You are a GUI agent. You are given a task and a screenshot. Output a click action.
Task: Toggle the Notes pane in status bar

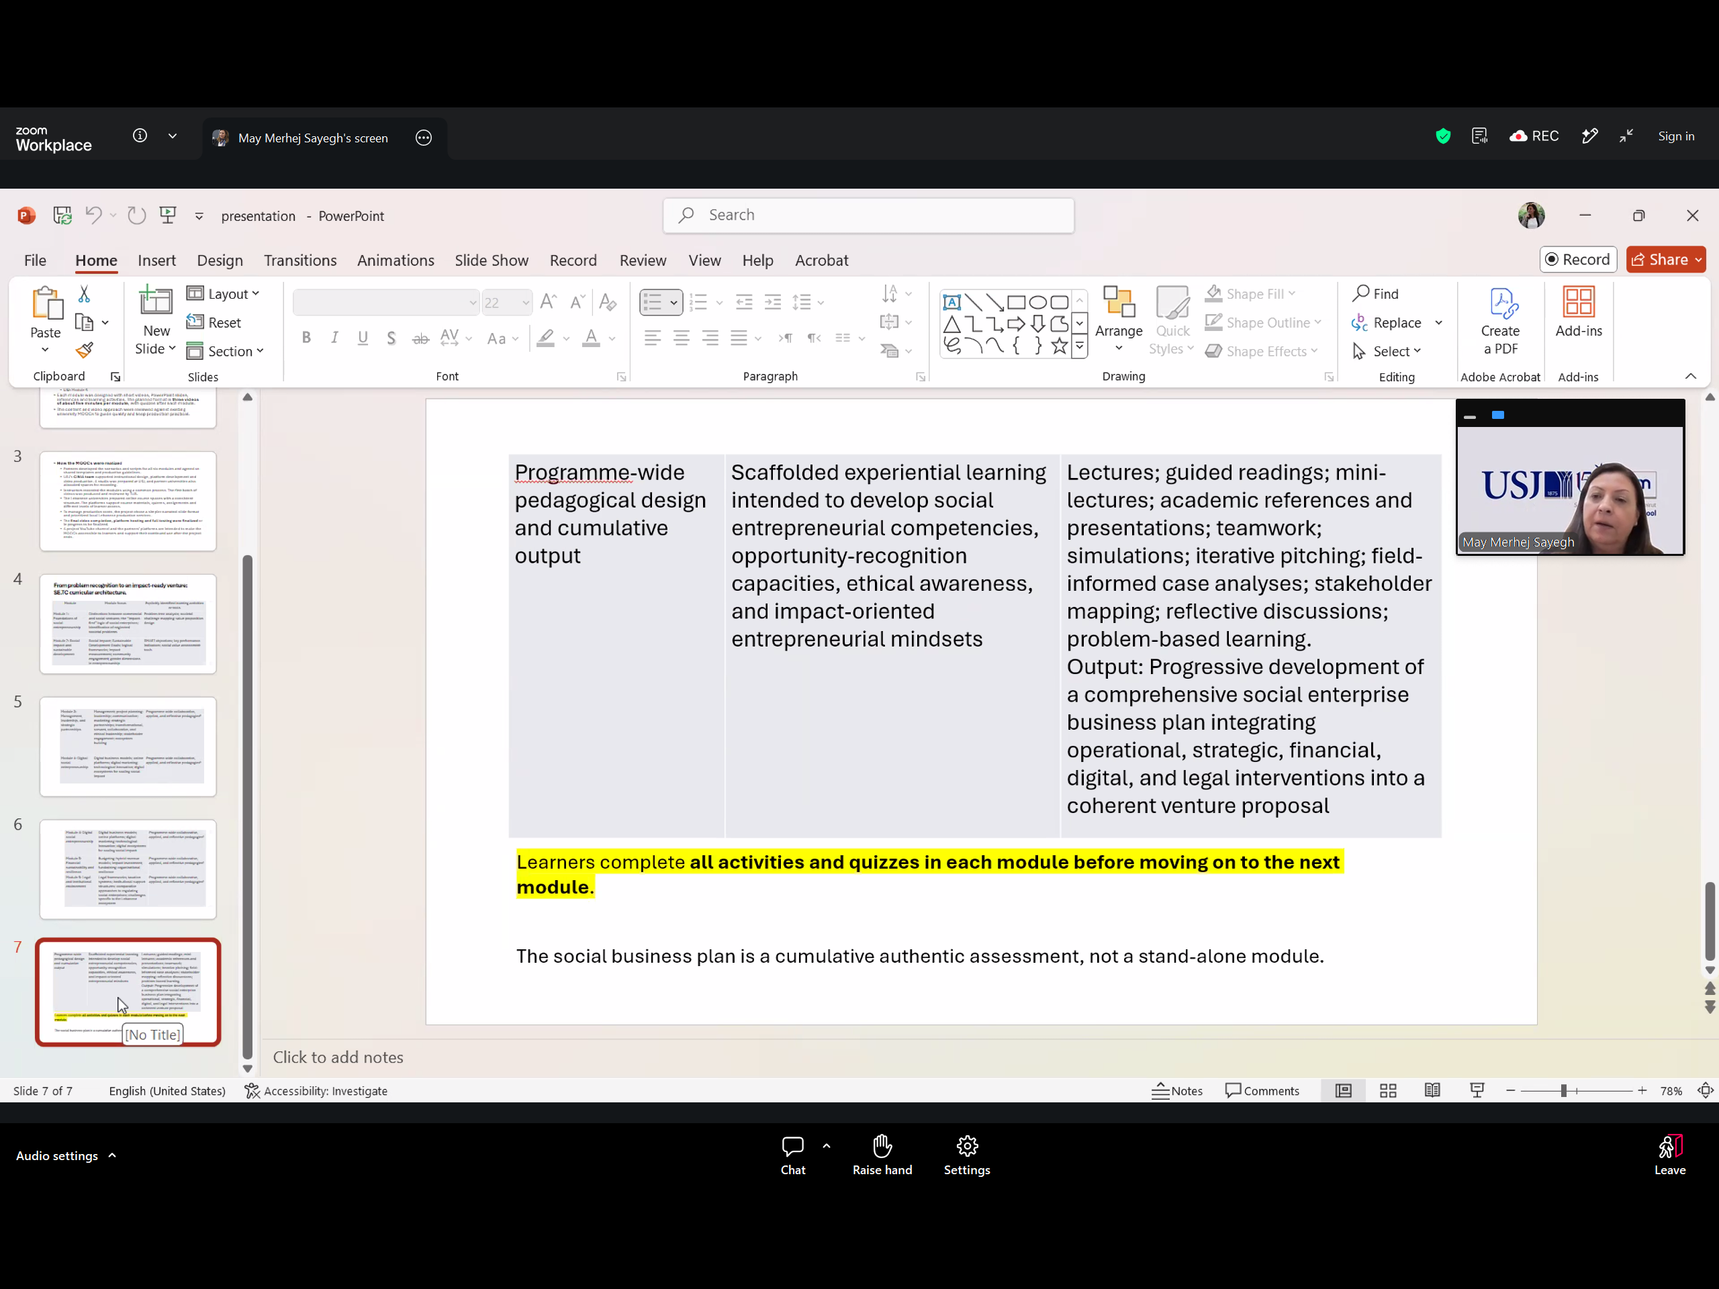(x=1176, y=1091)
